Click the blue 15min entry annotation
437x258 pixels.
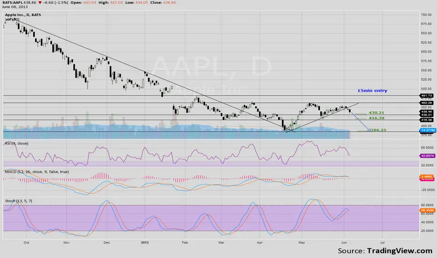tap(372, 91)
